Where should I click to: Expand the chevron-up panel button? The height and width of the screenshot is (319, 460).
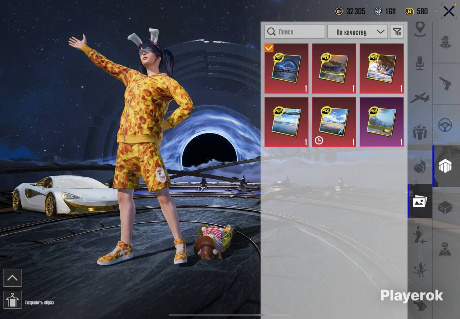[13, 278]
